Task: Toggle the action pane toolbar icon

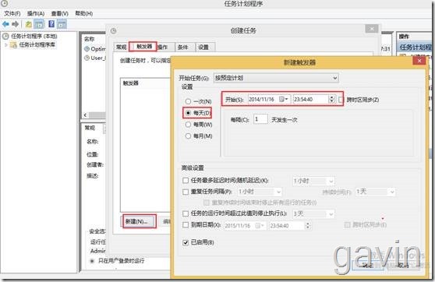Action: tap(62, 24)
